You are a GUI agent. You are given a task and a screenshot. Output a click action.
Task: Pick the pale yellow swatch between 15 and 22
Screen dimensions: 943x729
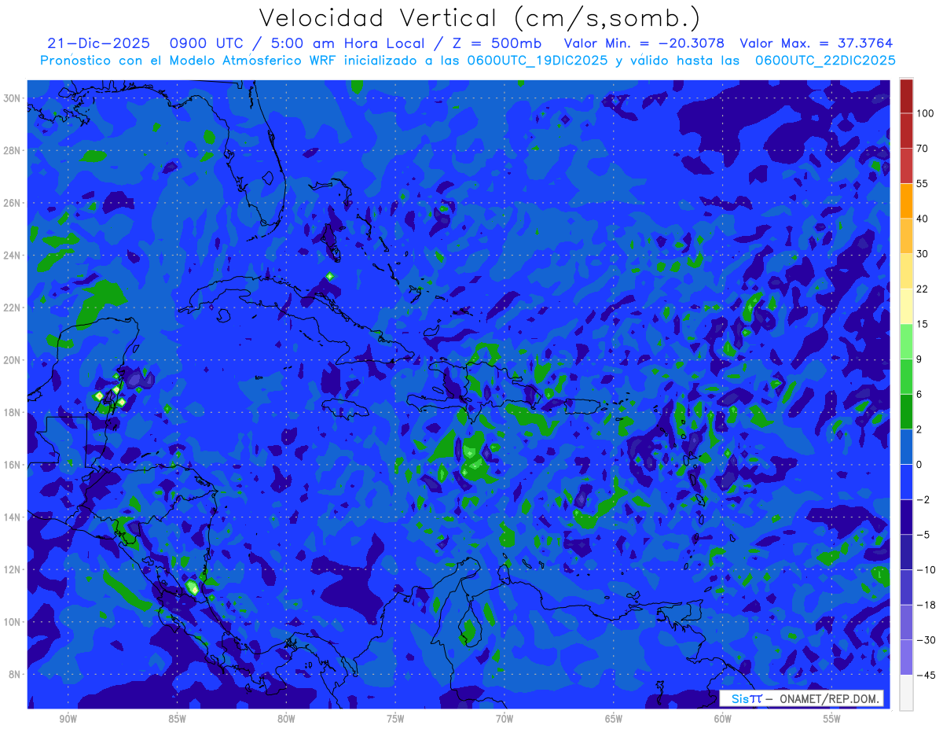coord(906,306)
